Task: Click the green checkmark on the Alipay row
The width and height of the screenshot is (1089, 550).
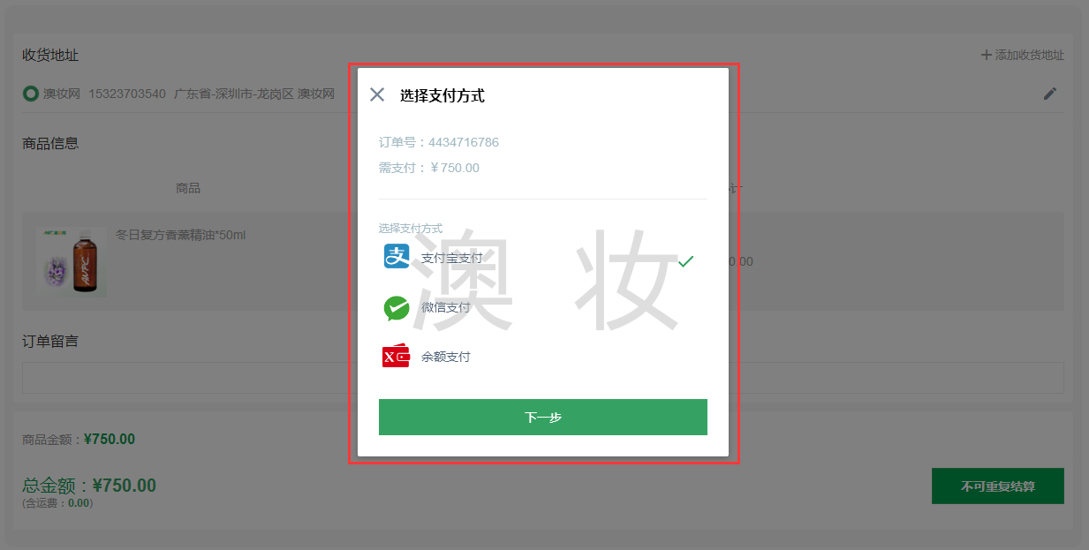Action: (685, 260)
